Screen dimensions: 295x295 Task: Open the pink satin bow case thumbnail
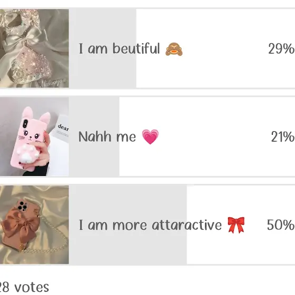point(34,224)
